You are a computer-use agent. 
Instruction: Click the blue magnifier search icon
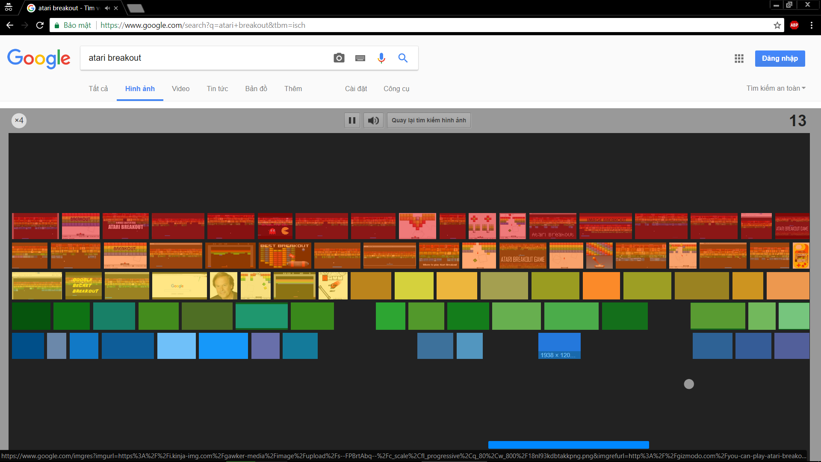tap(403, 58)
